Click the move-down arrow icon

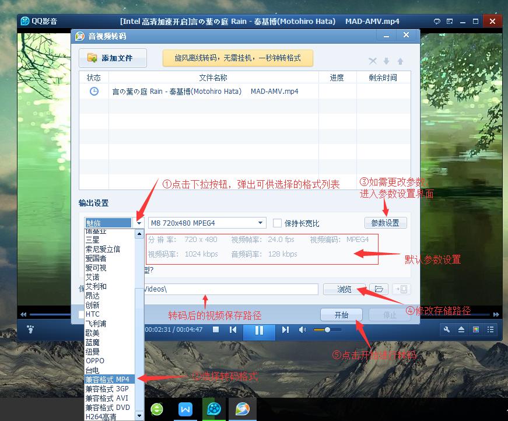click(386, 61)
